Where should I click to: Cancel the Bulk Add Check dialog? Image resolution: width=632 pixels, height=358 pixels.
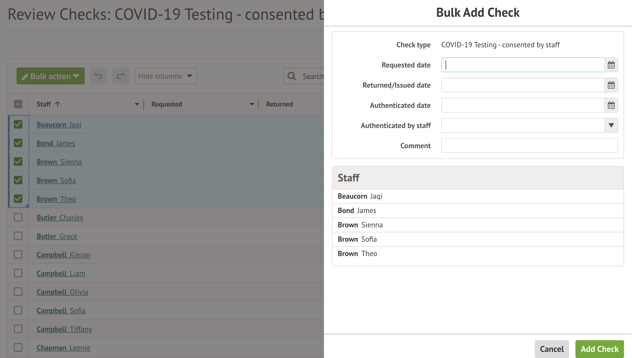click(x=552, y=349)
